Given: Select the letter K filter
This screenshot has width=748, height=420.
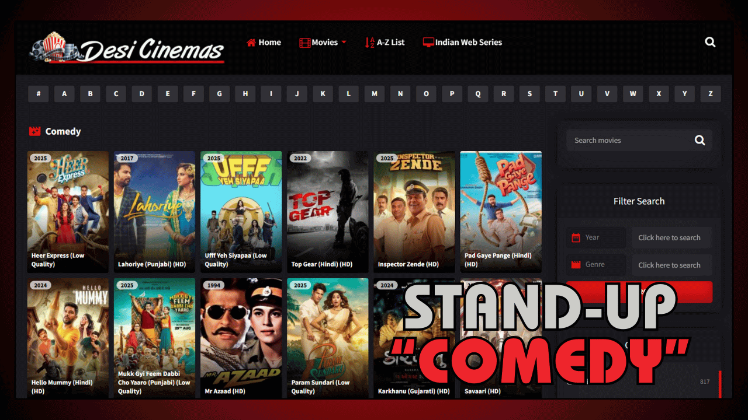Looking at the screenshot, I should (x=323, y=94).
